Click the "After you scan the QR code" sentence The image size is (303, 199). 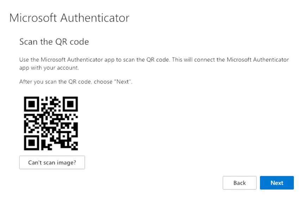click(76, 82)
